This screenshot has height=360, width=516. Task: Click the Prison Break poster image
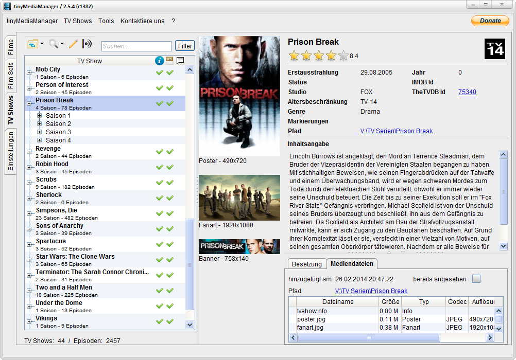click(x=239, y=96)
